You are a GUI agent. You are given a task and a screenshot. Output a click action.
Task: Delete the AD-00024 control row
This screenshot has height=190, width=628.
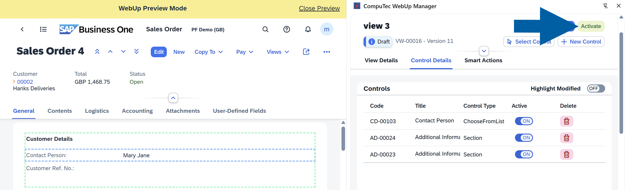click(566, 138)
